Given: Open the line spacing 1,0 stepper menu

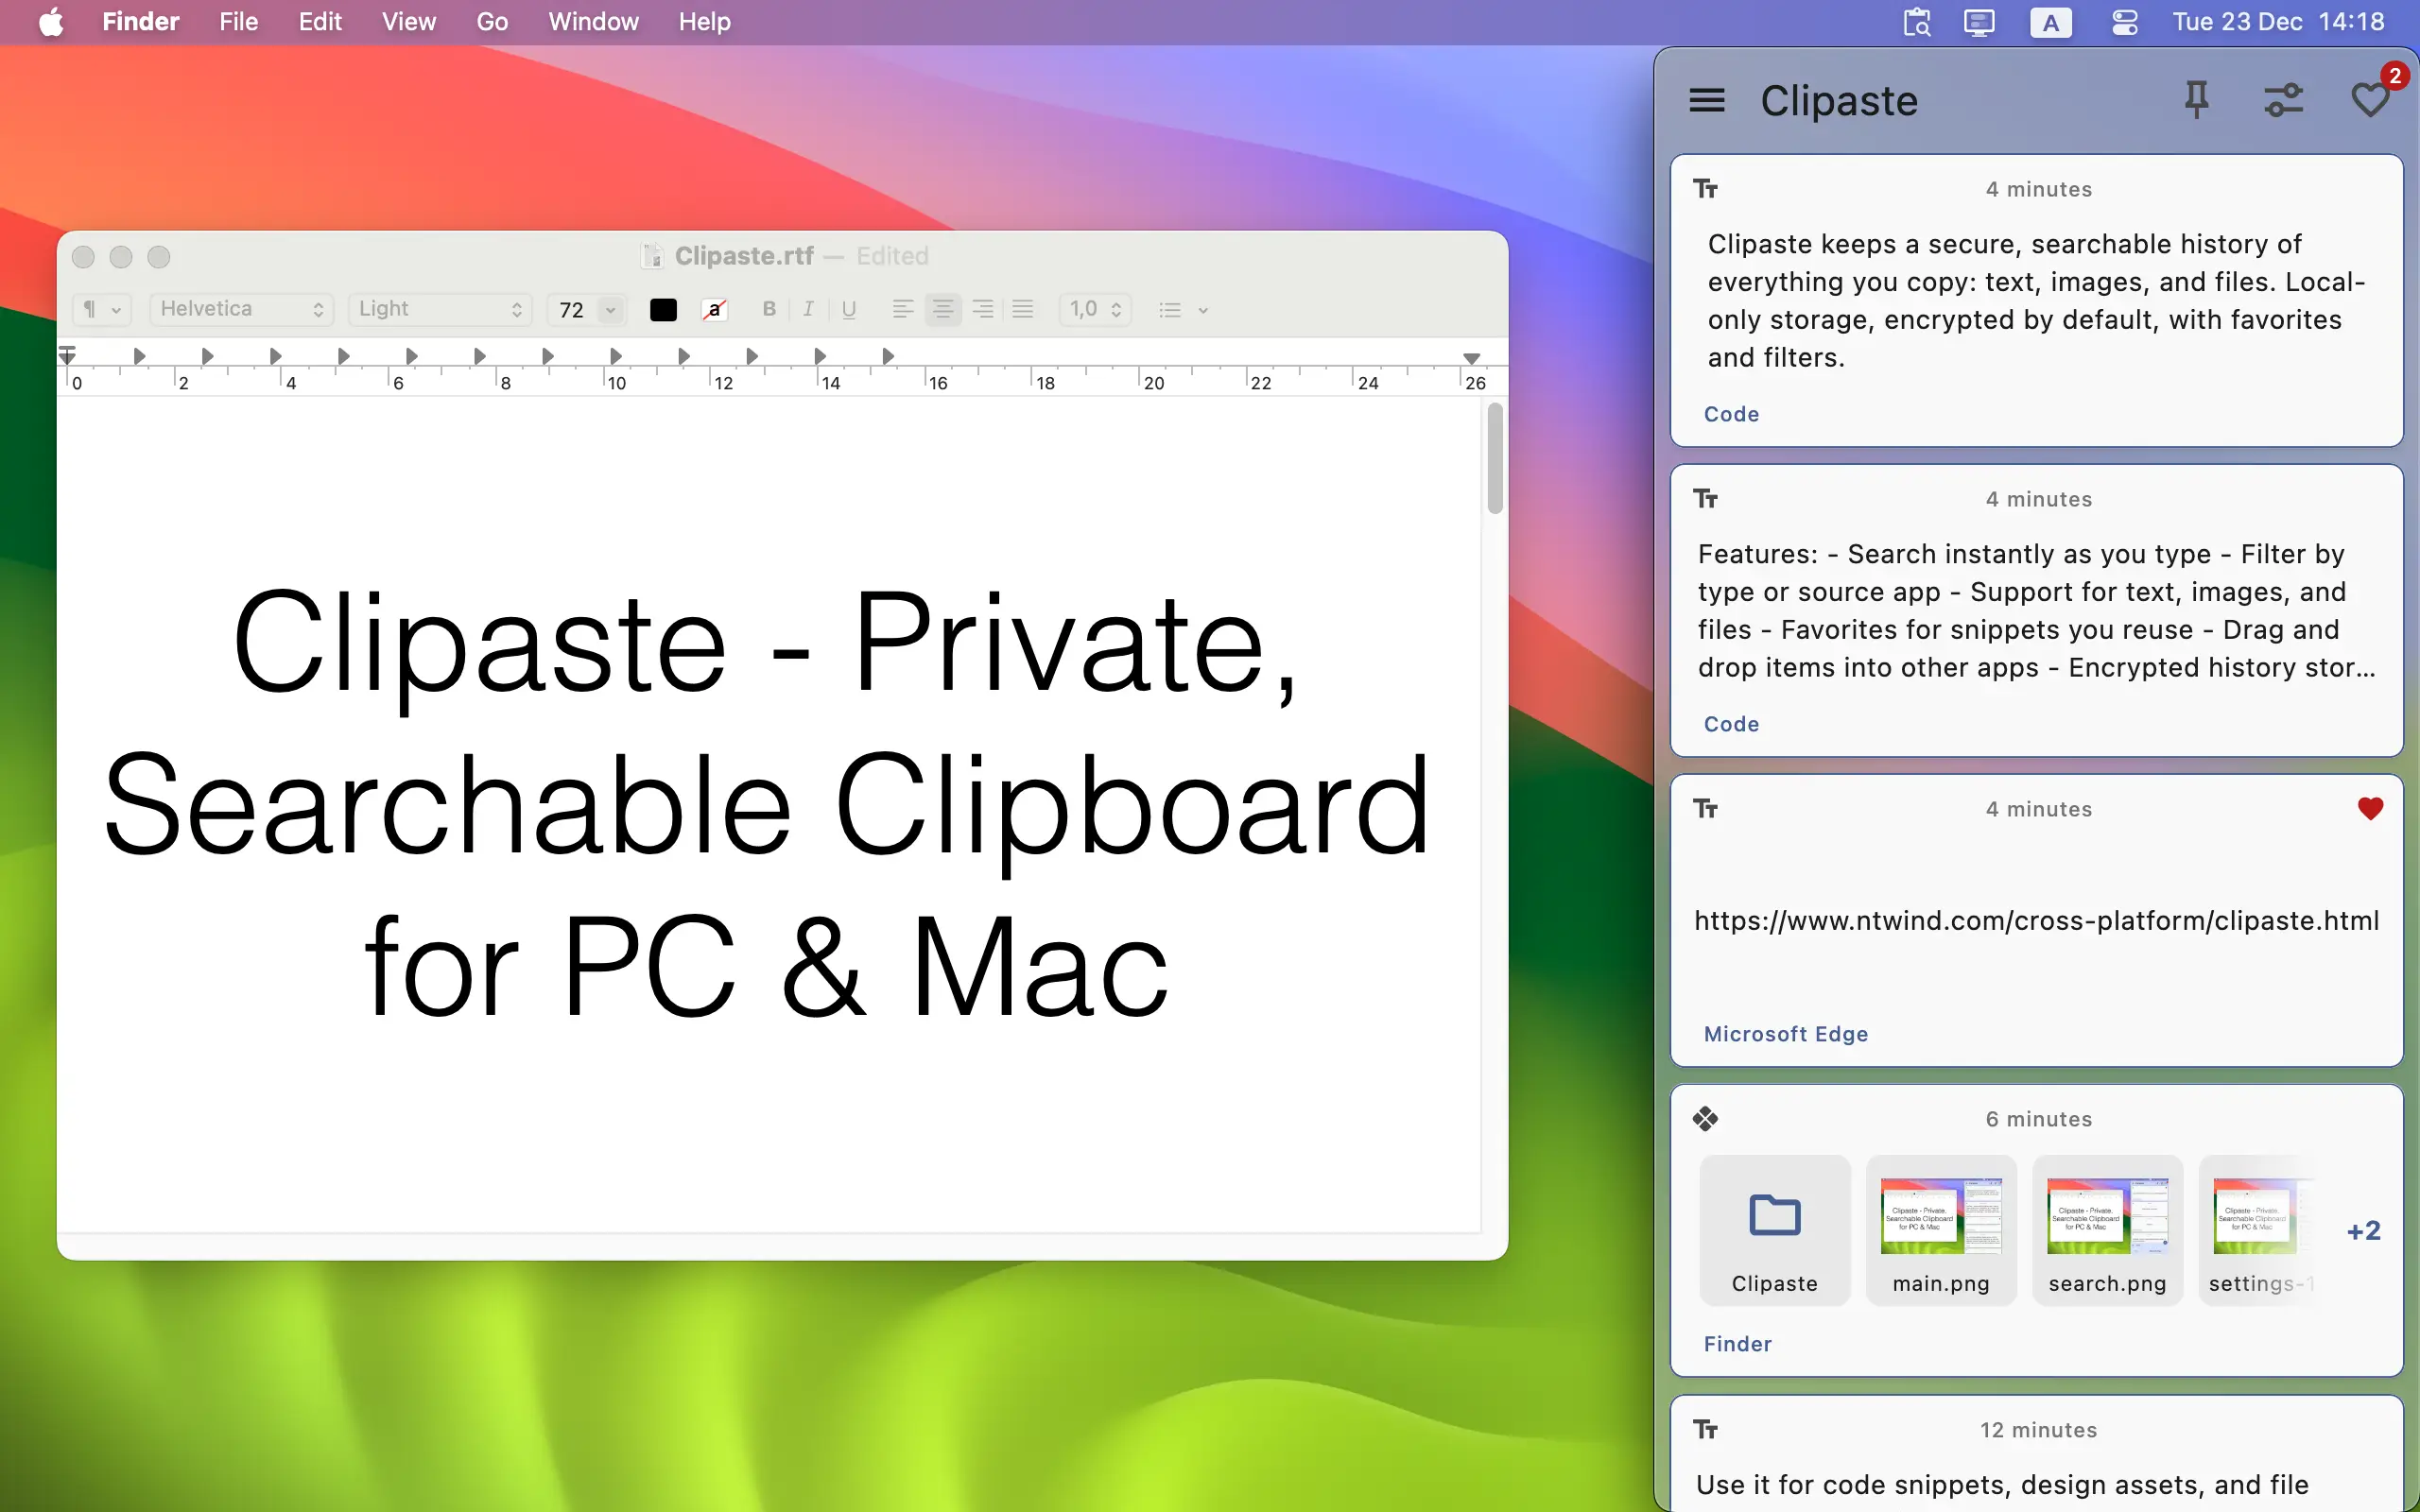Looking at the screenshot, I should [x=1094, y=309].
